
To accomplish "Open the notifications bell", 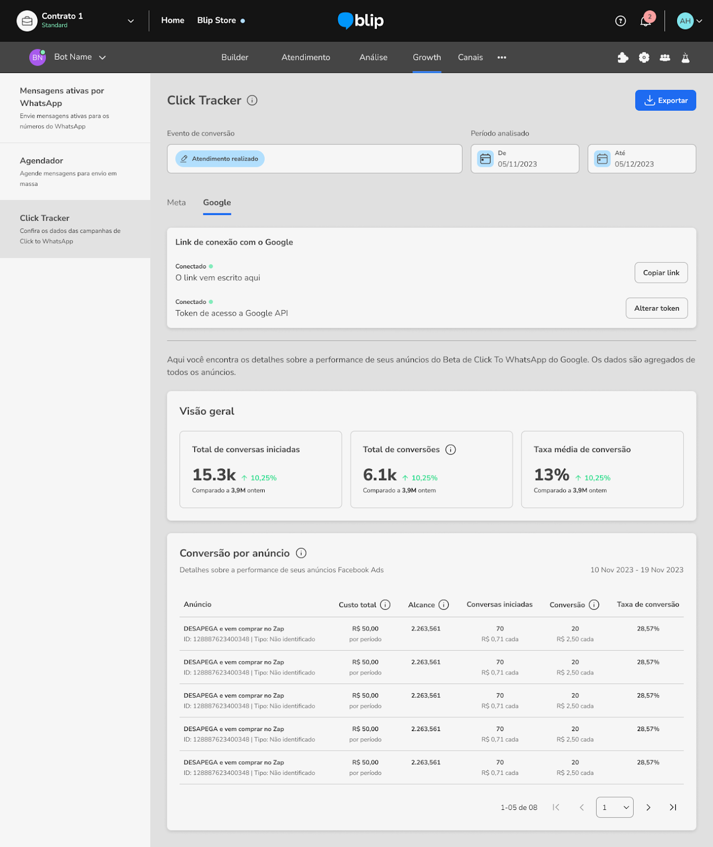I will [645, 21].
